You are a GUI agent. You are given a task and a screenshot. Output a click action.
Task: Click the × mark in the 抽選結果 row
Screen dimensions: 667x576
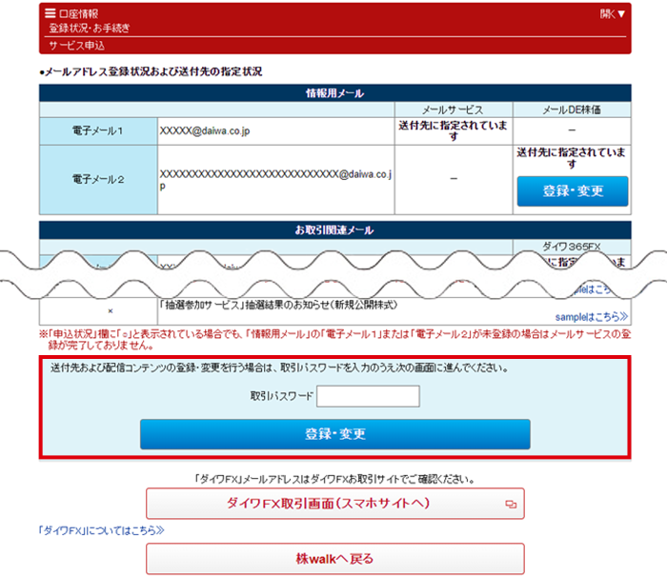pyautogui.click(x=111, y=311)
